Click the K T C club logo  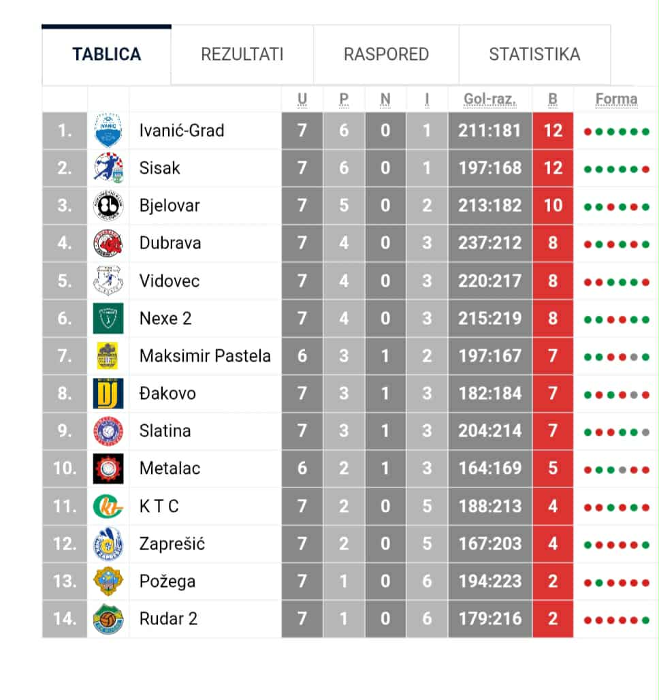tap(108, 506)
